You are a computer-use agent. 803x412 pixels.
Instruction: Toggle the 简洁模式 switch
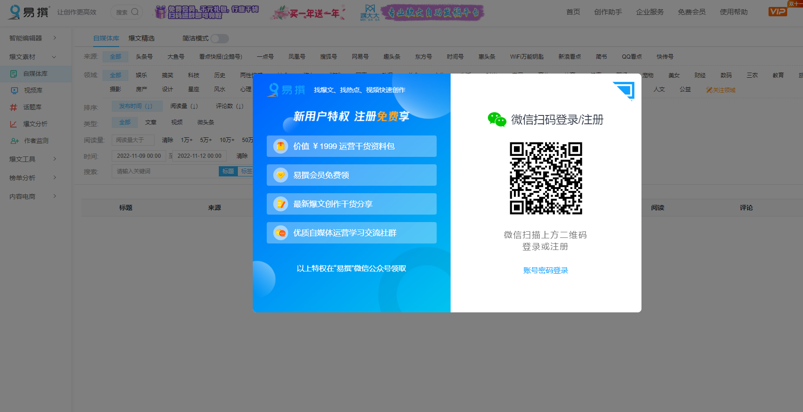point(220,39)
